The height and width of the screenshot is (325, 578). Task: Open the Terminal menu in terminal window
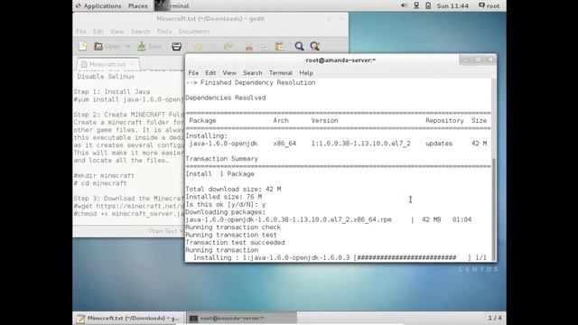[x=281, y=73]
